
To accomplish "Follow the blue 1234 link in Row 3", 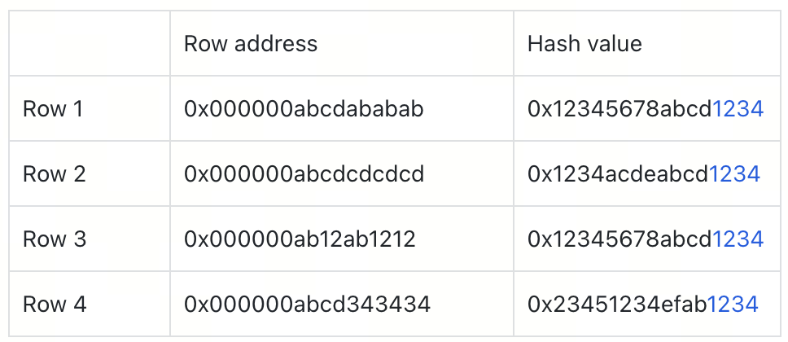I will [x=738, y=239].
